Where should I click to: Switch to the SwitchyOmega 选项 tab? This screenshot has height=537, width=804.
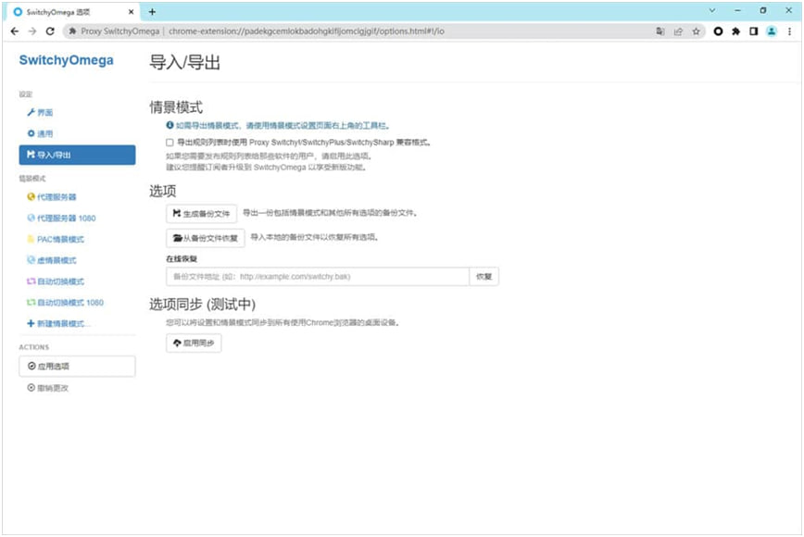[x=65, y=11]
